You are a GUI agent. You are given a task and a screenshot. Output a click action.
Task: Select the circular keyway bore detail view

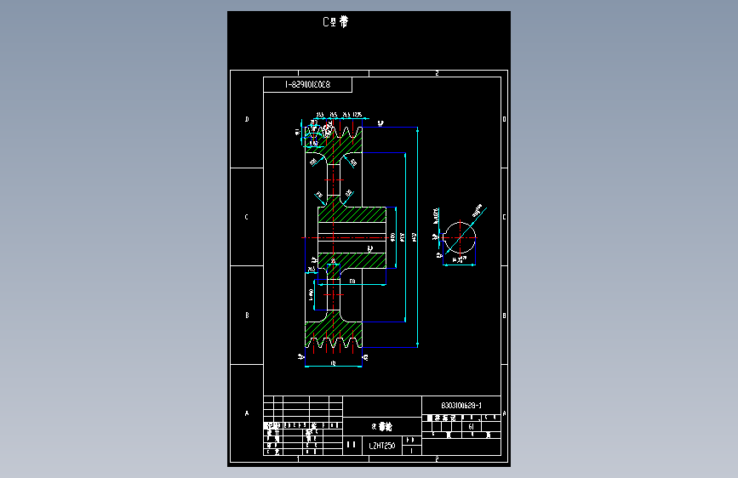[x=460, y=237]
